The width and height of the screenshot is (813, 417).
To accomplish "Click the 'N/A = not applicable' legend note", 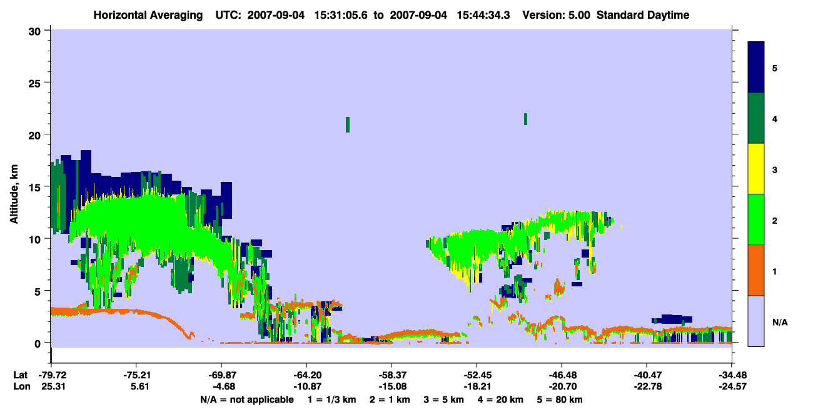I will pyautogui.click(x=246, y=399).
